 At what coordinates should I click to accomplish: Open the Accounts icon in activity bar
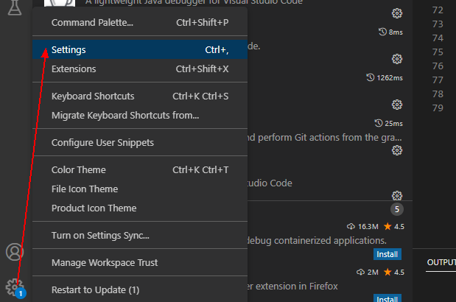click(x=14, y=252)
